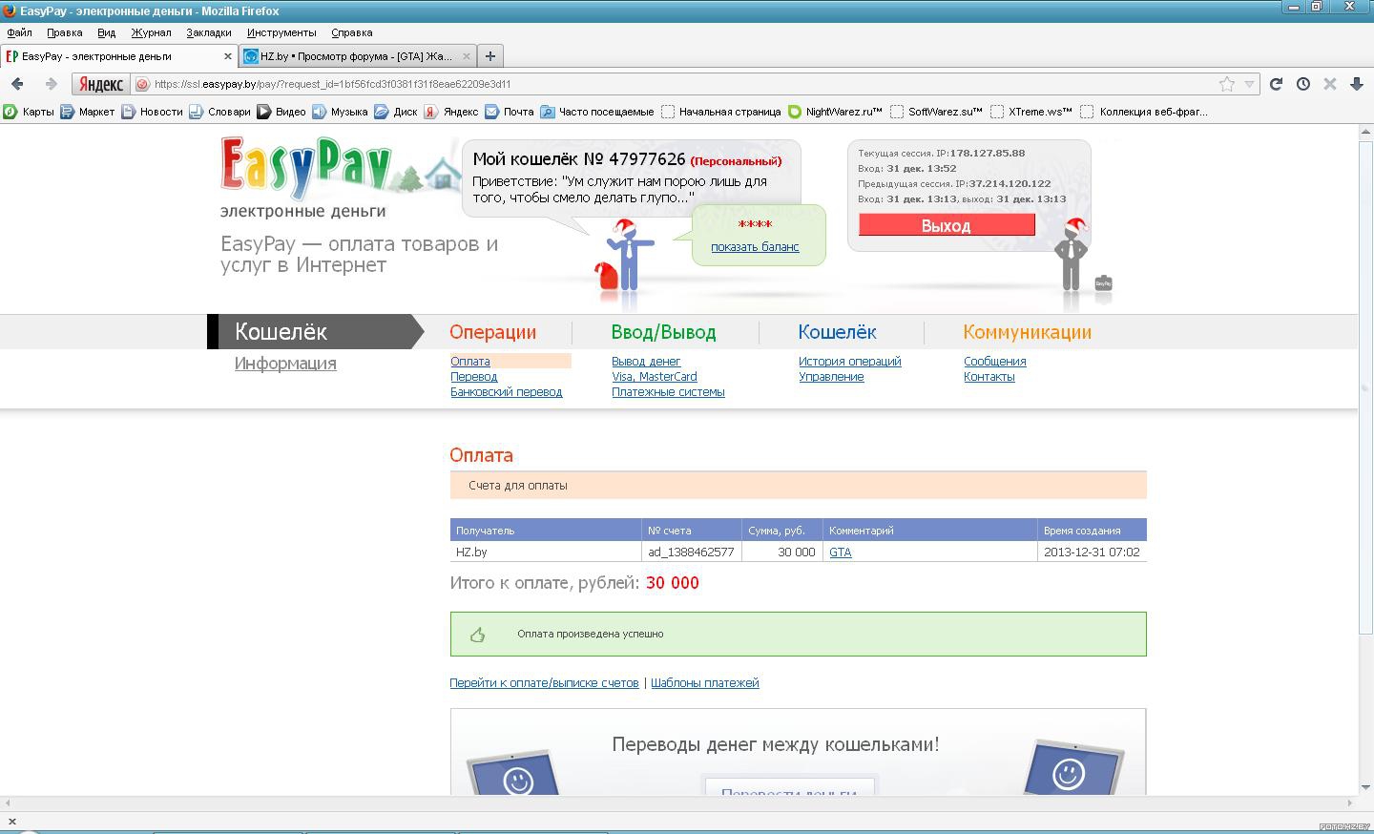
Task: Open the Словари bookmark
Action: coord(219,112)
